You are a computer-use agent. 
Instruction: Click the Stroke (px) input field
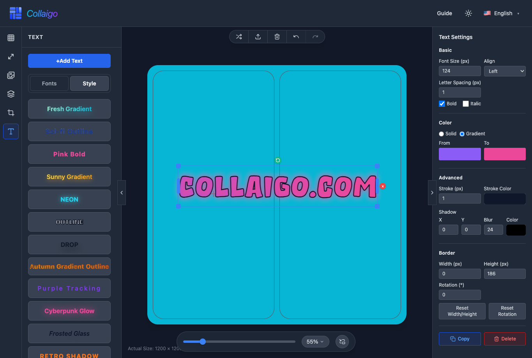[460, 198]
